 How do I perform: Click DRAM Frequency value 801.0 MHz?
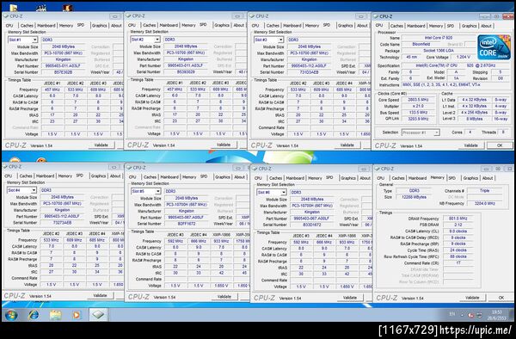click(458, 219)
